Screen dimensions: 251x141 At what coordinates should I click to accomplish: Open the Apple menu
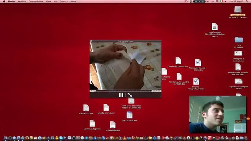[x=4, y=2]
